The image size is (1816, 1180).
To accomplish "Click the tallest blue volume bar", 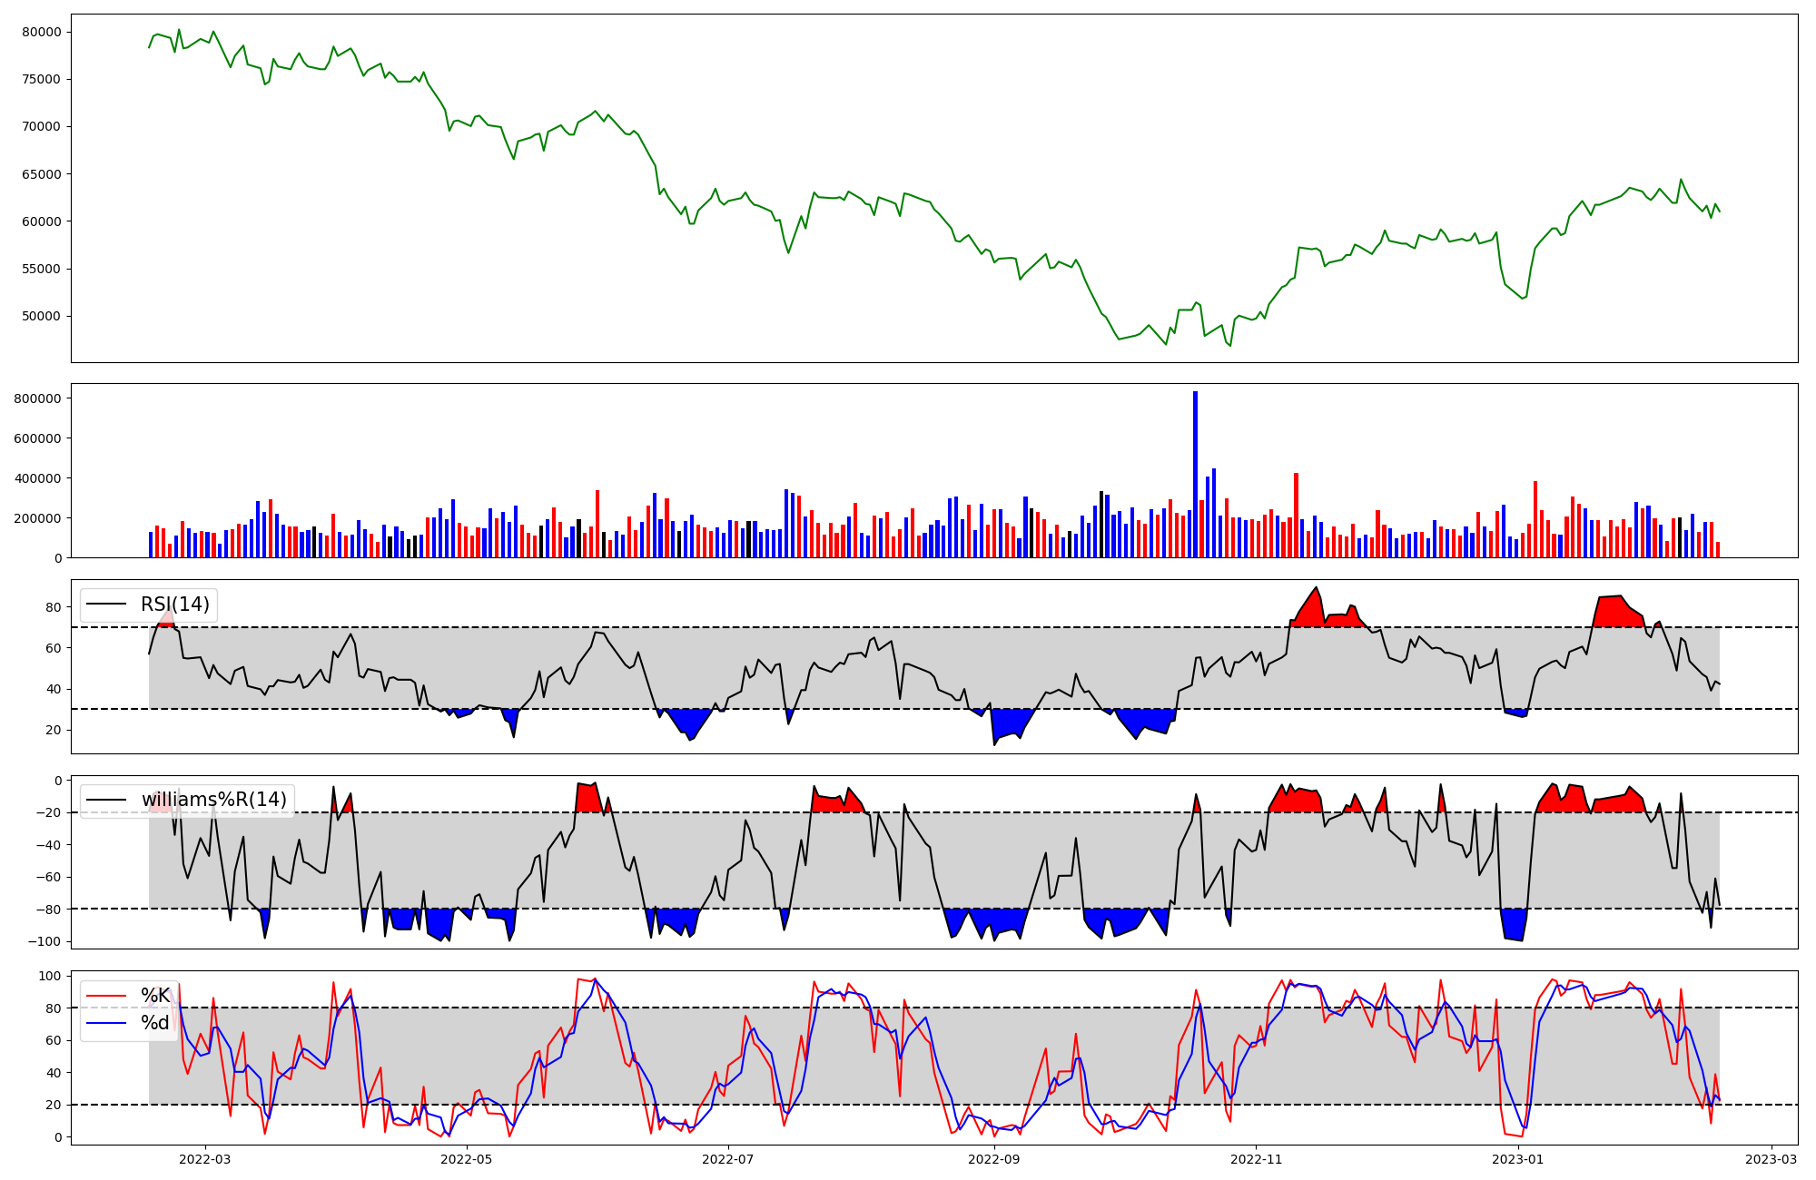I will tap(1195, 474).
